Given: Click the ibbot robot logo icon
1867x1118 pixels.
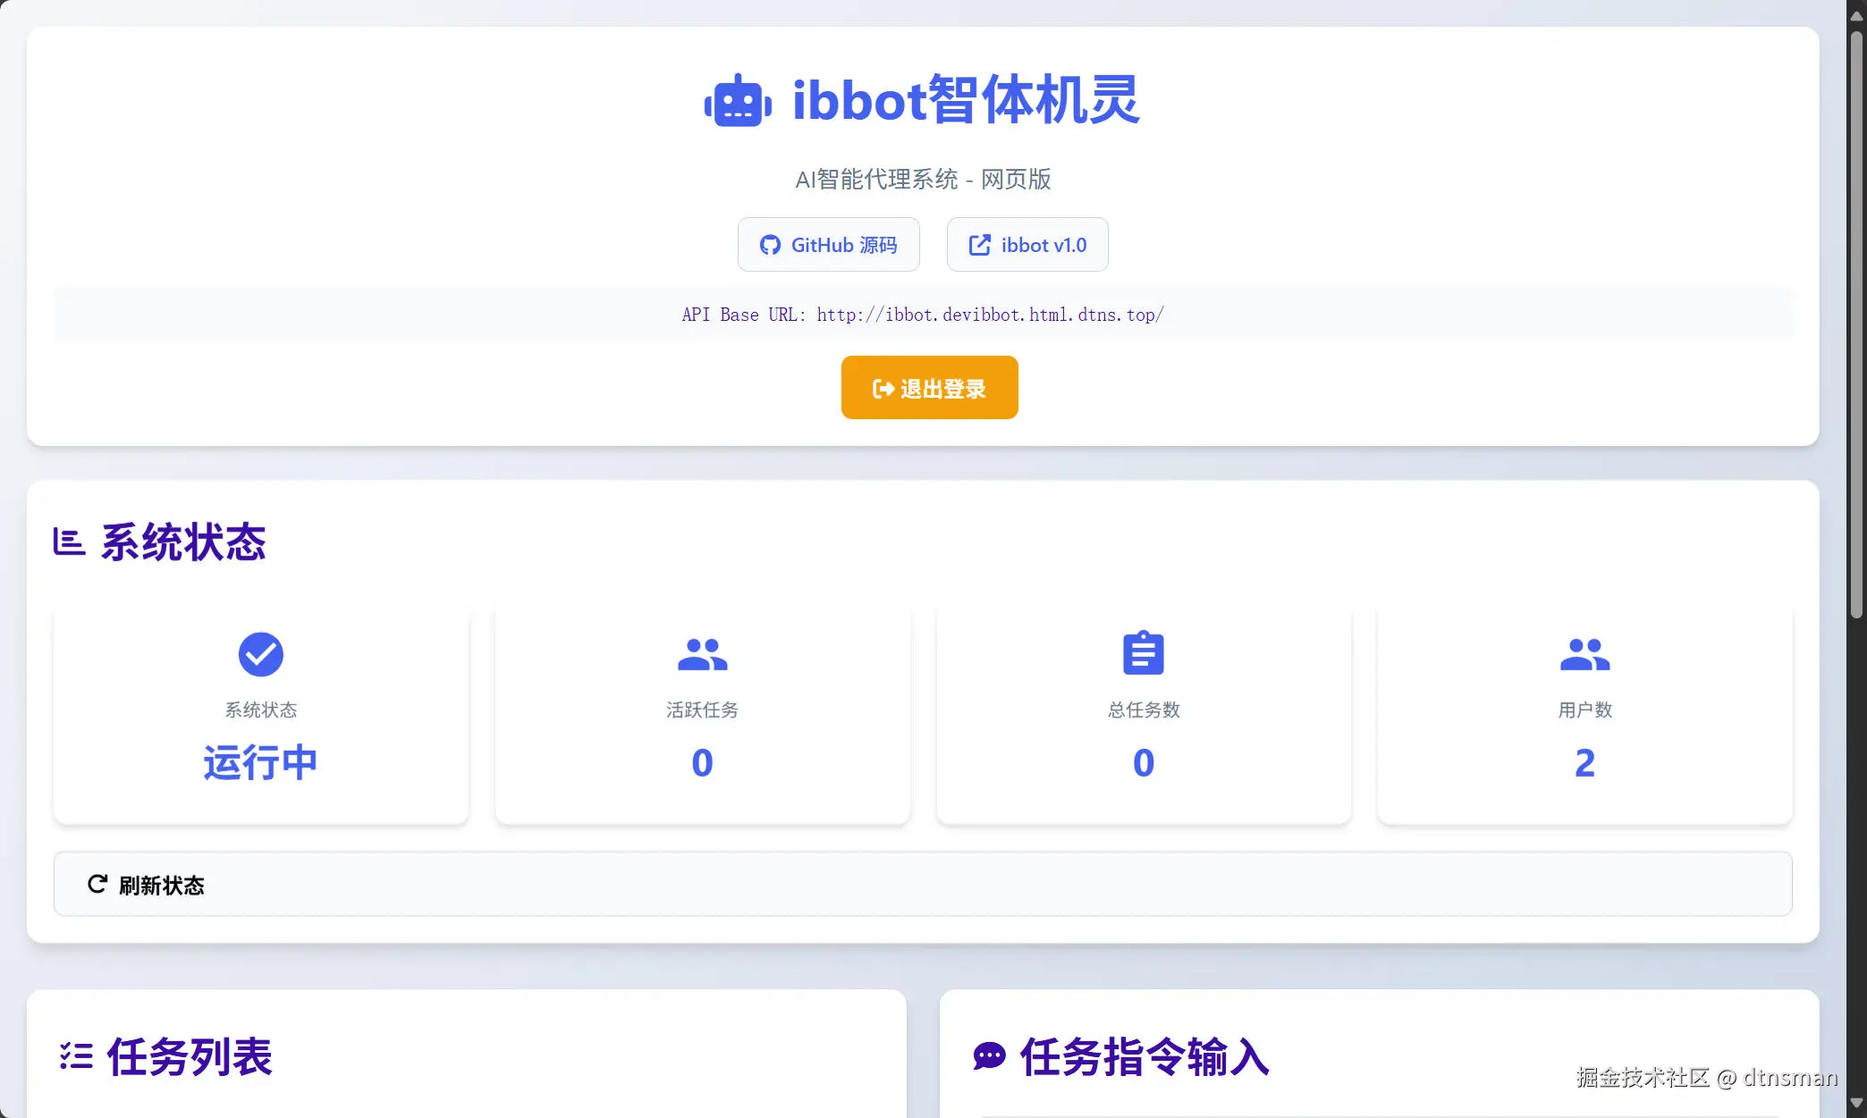Looking at the screenshot, I should tap(738, 101).
